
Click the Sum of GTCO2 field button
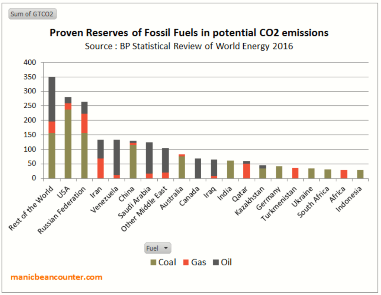[32, 14]
